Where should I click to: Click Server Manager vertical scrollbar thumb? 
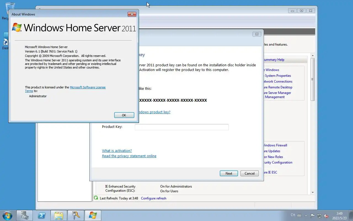click(312, 79)
